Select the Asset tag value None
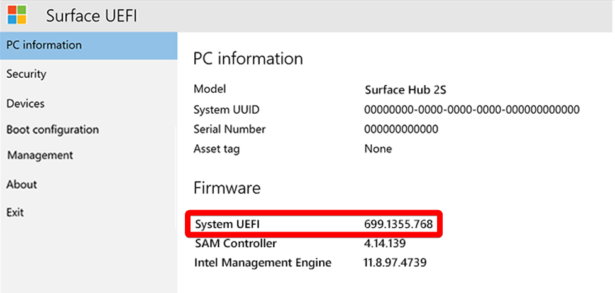 [x=378, y=149]
